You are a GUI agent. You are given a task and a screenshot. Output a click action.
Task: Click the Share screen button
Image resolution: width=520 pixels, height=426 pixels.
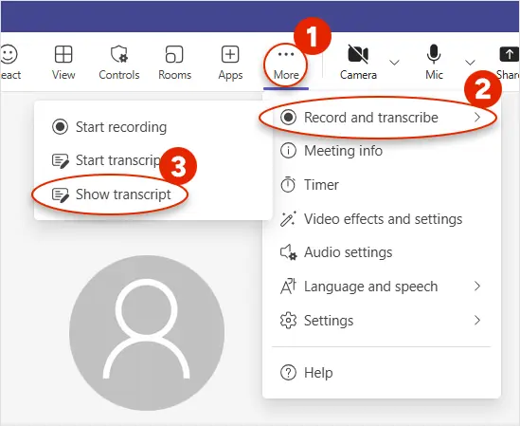[509, 63]
